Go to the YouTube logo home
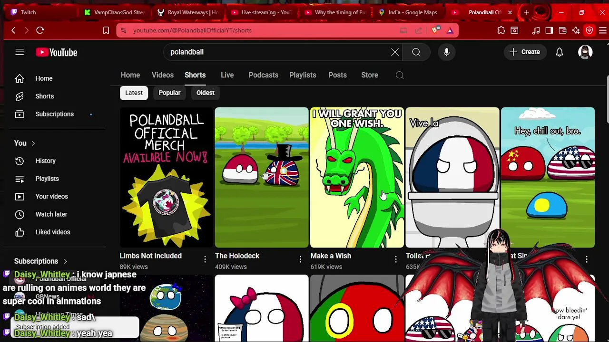The image size is (609, 342). [56, 52]
